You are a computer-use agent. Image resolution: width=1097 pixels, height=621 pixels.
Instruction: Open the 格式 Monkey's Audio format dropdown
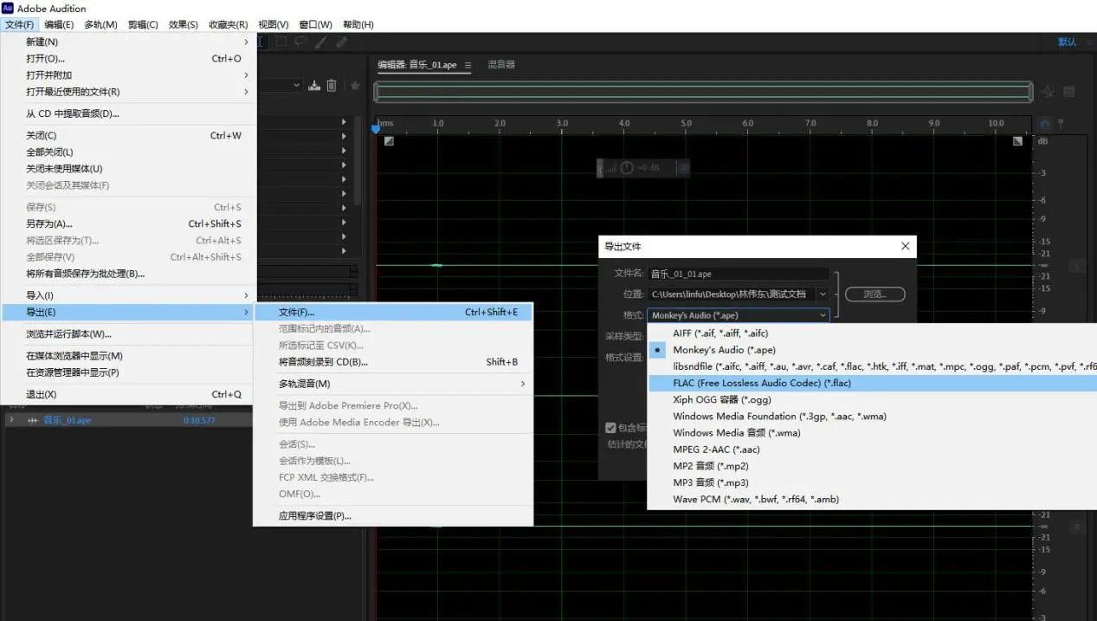739,315
